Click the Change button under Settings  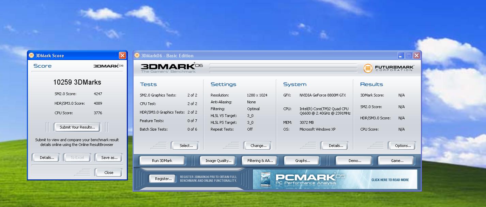258,146
